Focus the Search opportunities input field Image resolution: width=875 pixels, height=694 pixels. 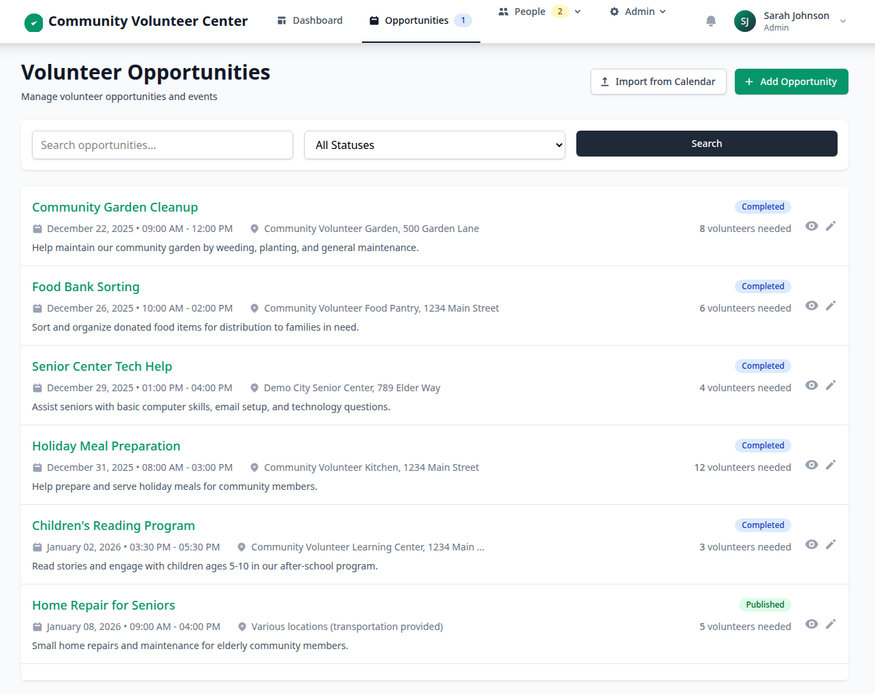pos(162,145)
